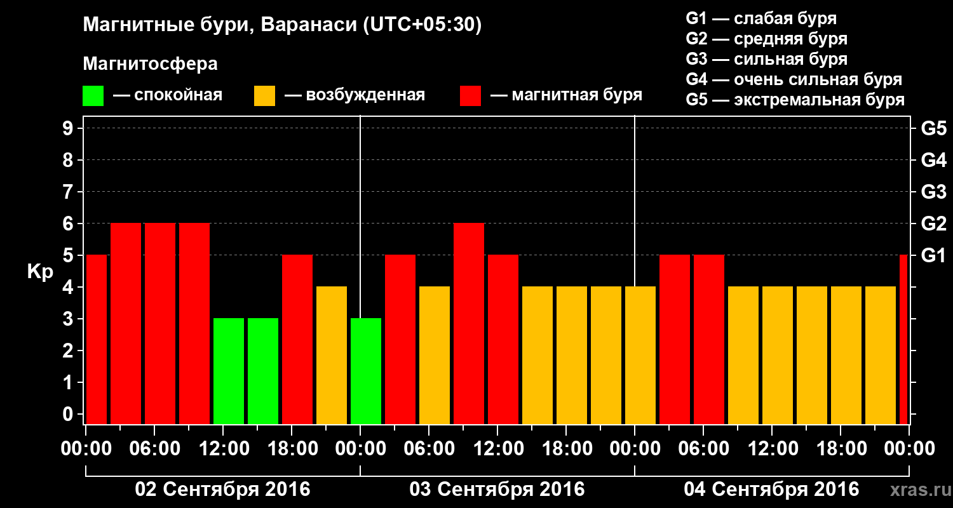Click the 'G3' label on the right axis
Screen dimensions: 953x508
(933, 192)
